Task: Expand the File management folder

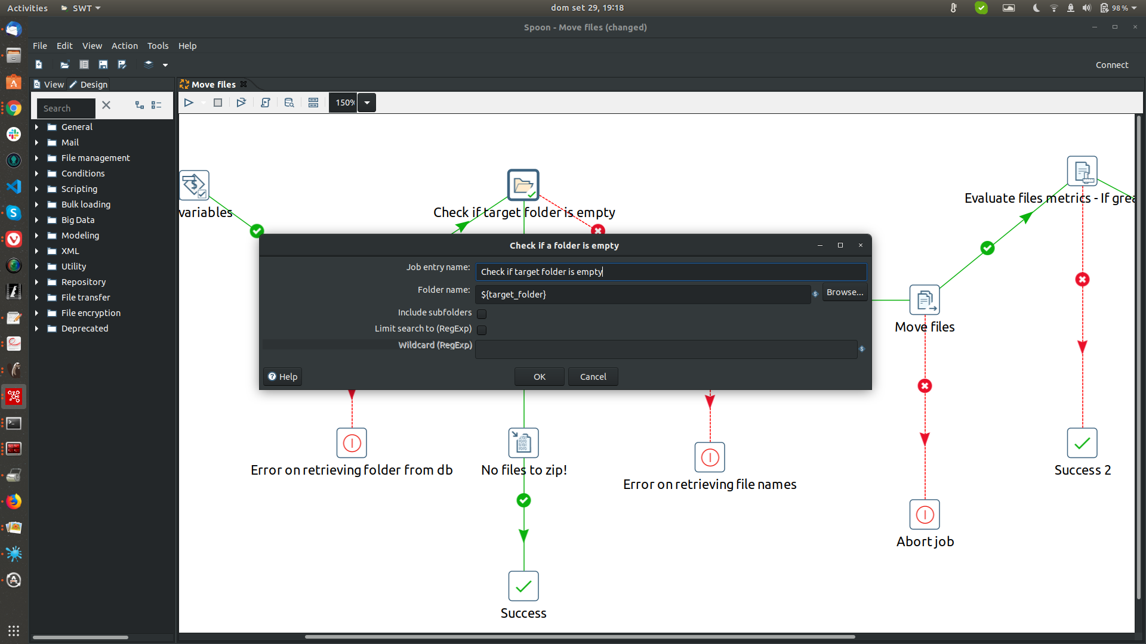Action: [36, 158]
